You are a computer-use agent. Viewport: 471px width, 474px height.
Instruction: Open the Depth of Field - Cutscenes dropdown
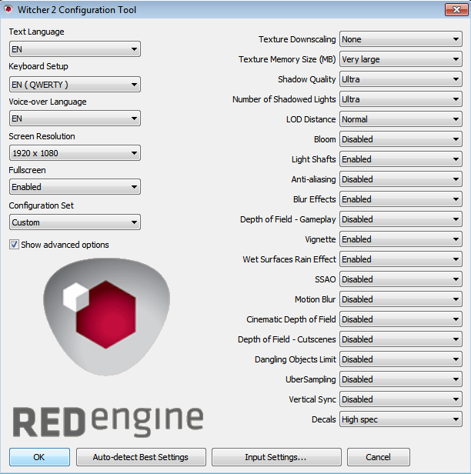401,339
